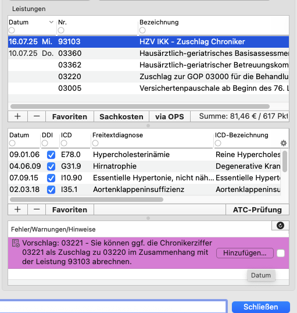Add a new Leistungen entry with plus
Image resolution: width=297 pixels, height=313 pixels.
click(17, 116)
